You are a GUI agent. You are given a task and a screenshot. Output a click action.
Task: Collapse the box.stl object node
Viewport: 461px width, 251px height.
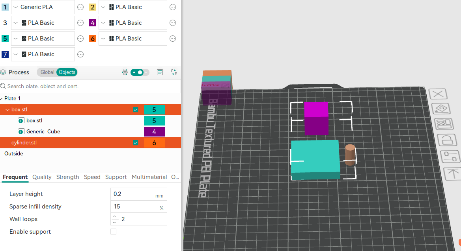pyautogui.click(x=7, y=110)
